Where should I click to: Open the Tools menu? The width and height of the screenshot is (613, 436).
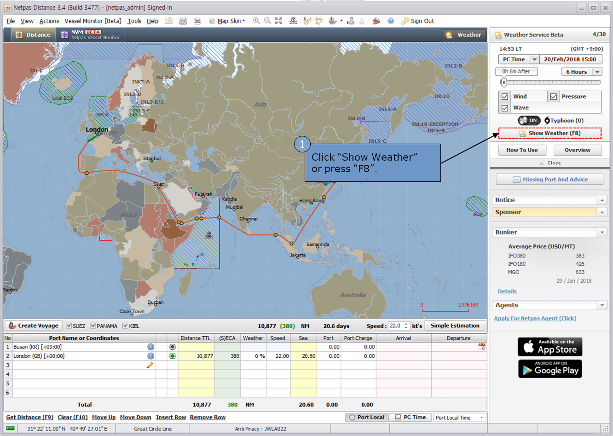tap(134, 21)
